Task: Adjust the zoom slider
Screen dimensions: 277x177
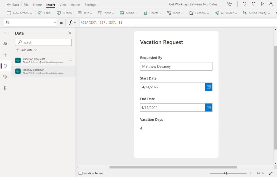Action: 228,173
